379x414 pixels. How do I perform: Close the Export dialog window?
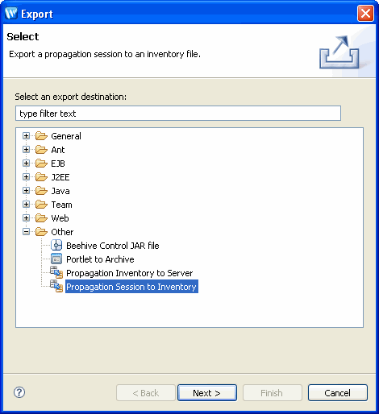click(365, 13)
